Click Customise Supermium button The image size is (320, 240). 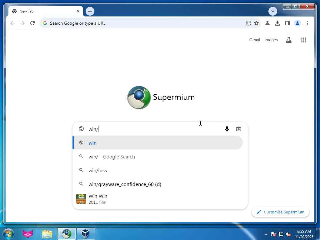pos(281,212)
